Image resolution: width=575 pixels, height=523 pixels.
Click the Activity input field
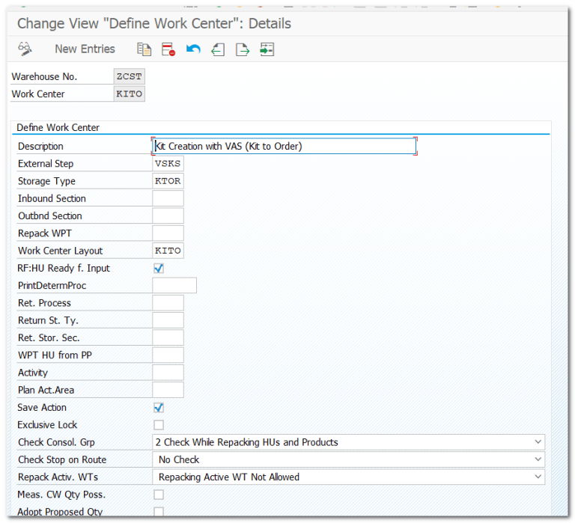click(168, 373)
